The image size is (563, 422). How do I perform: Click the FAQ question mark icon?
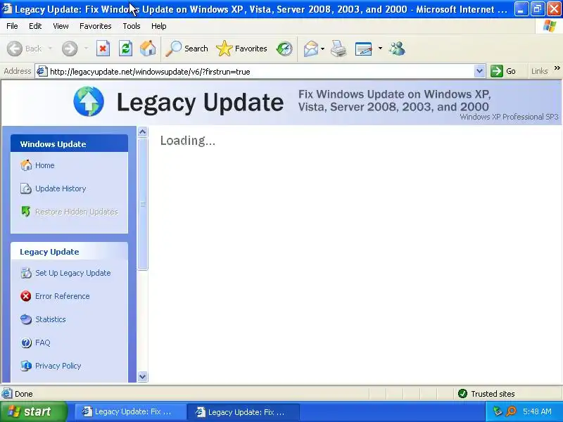pos(26,343)
